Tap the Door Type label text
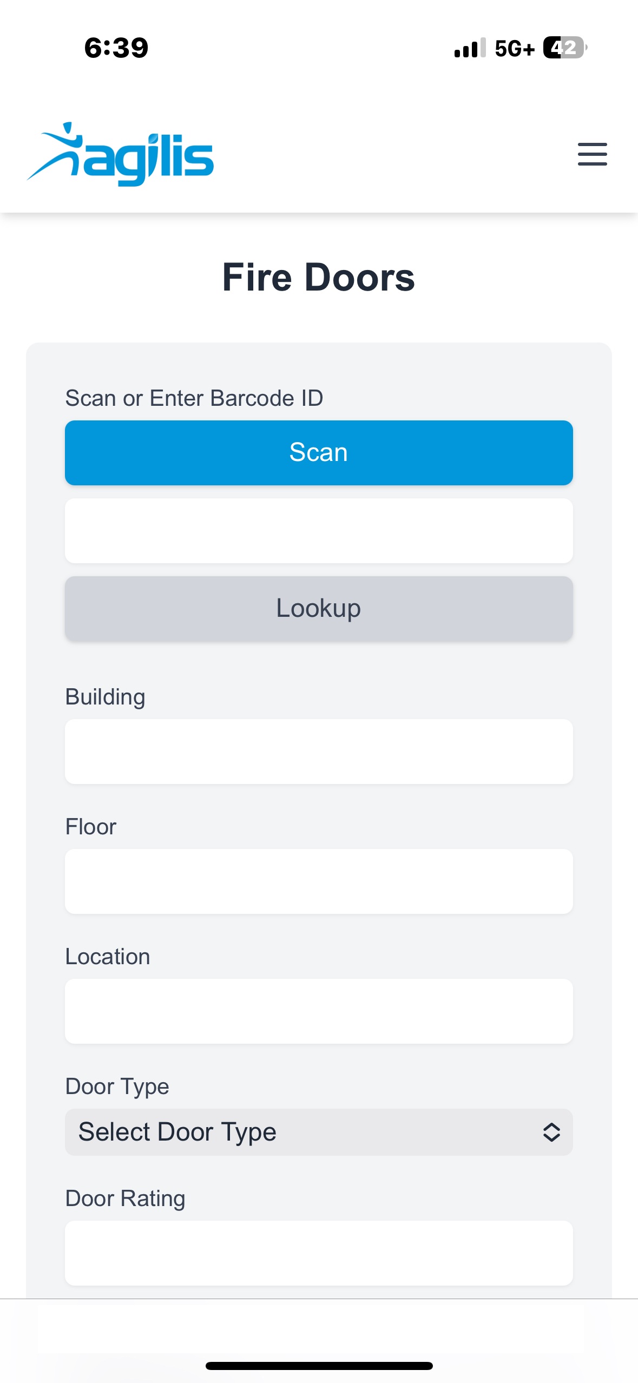The width and height of the screenshot is (638, 1383). coord(117,1086)
